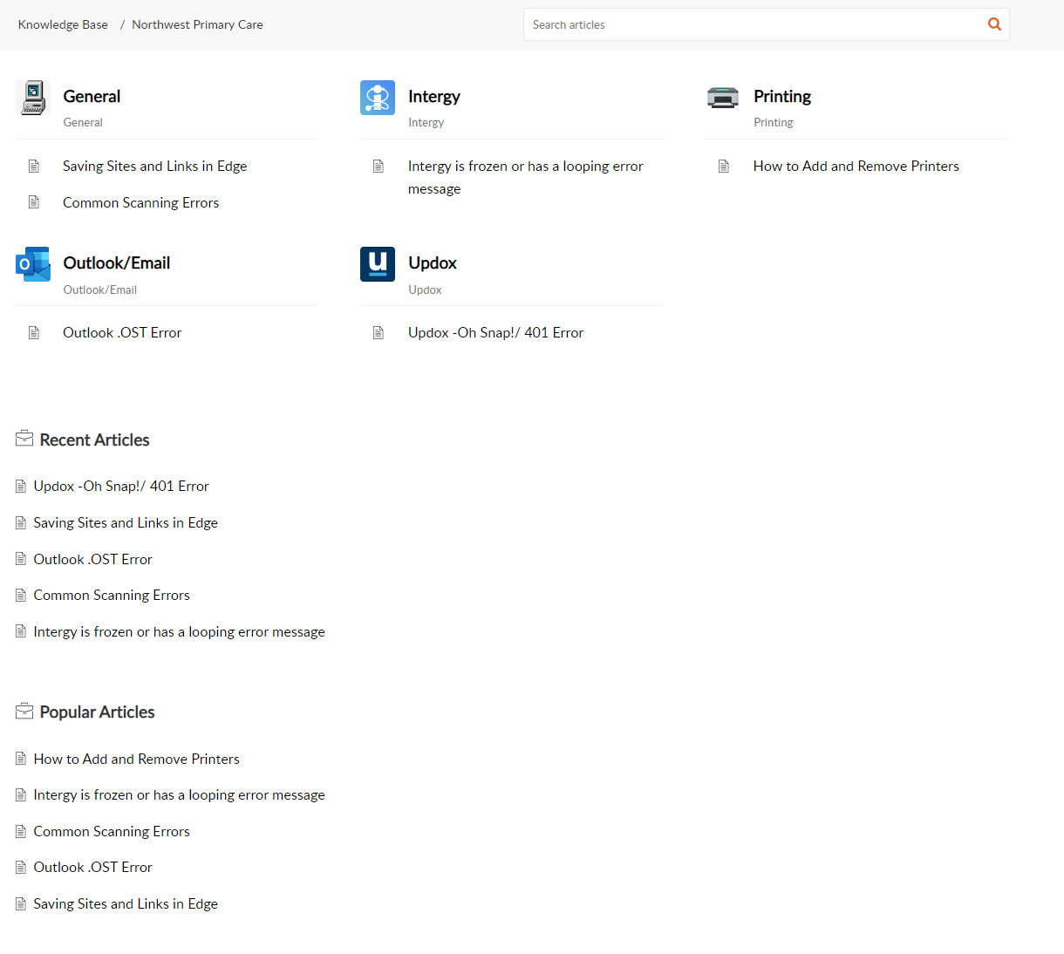Open Updox 401 Error in Recent Articles
The width and height of the screenshot is (1064, 954).
coord(121,486)
